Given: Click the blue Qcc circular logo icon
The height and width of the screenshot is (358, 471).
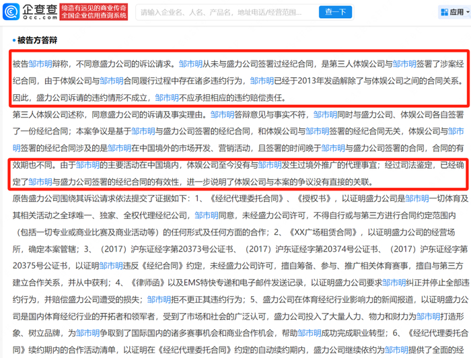Looking at the screenshot, I should click(x=11, y=12).
